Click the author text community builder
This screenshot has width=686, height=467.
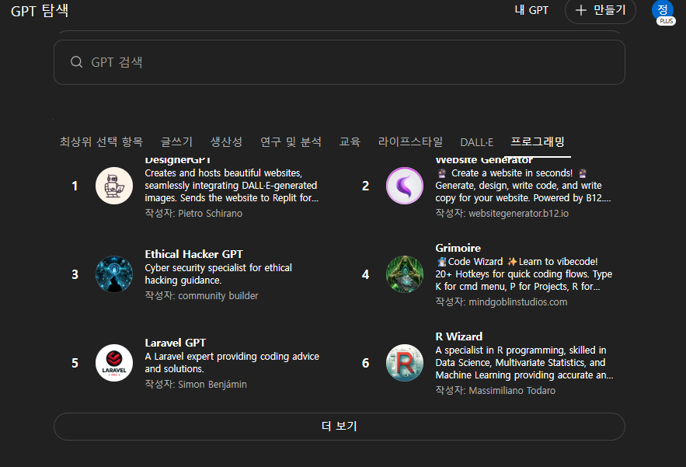[x=218, y=296]
